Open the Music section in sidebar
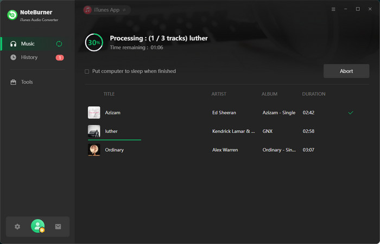The image size is (380, 244). (28, 44)
